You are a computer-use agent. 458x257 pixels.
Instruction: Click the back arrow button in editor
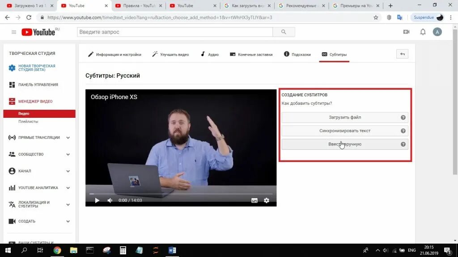[402, 54]
